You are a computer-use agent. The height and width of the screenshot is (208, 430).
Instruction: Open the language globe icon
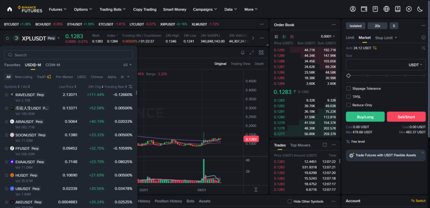(x=386, y=9)
